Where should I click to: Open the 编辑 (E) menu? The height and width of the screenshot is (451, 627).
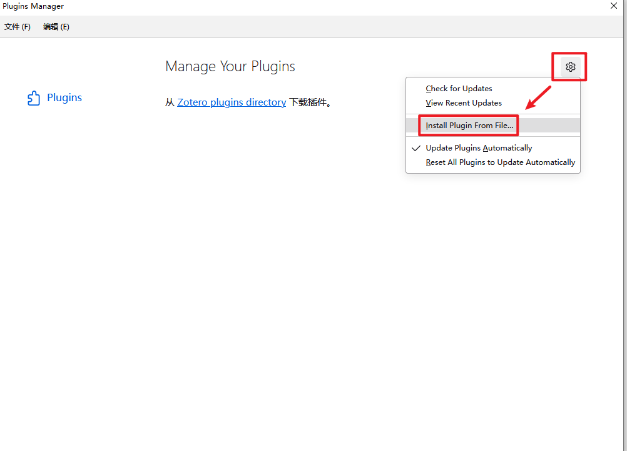click(56, 27)
